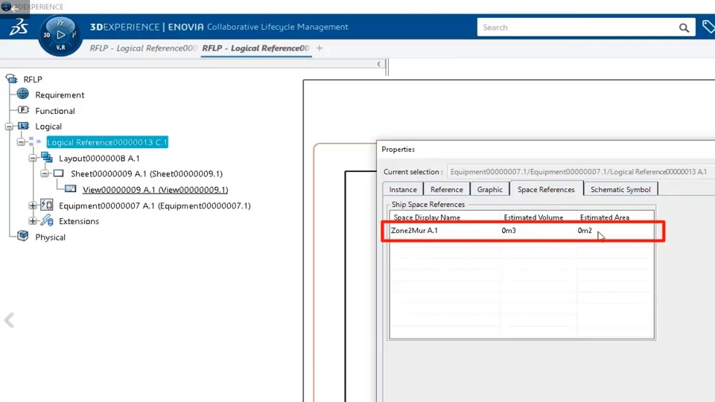Click the Current selection path field
The width and height of the screenshot is (715, 402).
[x=580, y=172]
